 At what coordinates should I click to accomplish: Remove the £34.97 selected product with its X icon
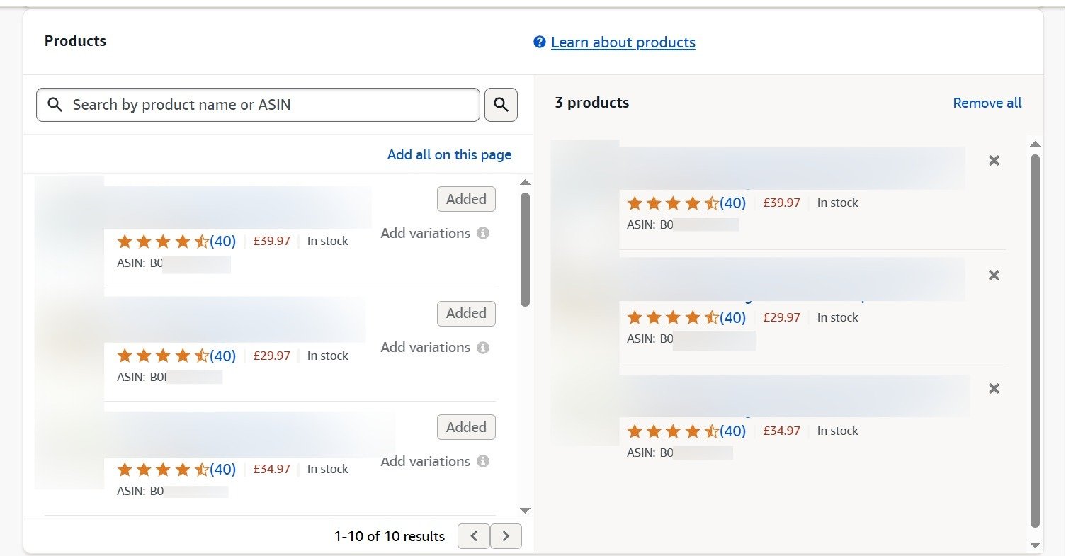[993, 388]
